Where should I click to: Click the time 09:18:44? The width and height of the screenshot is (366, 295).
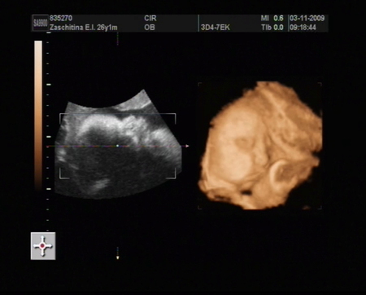coord(303,28)
